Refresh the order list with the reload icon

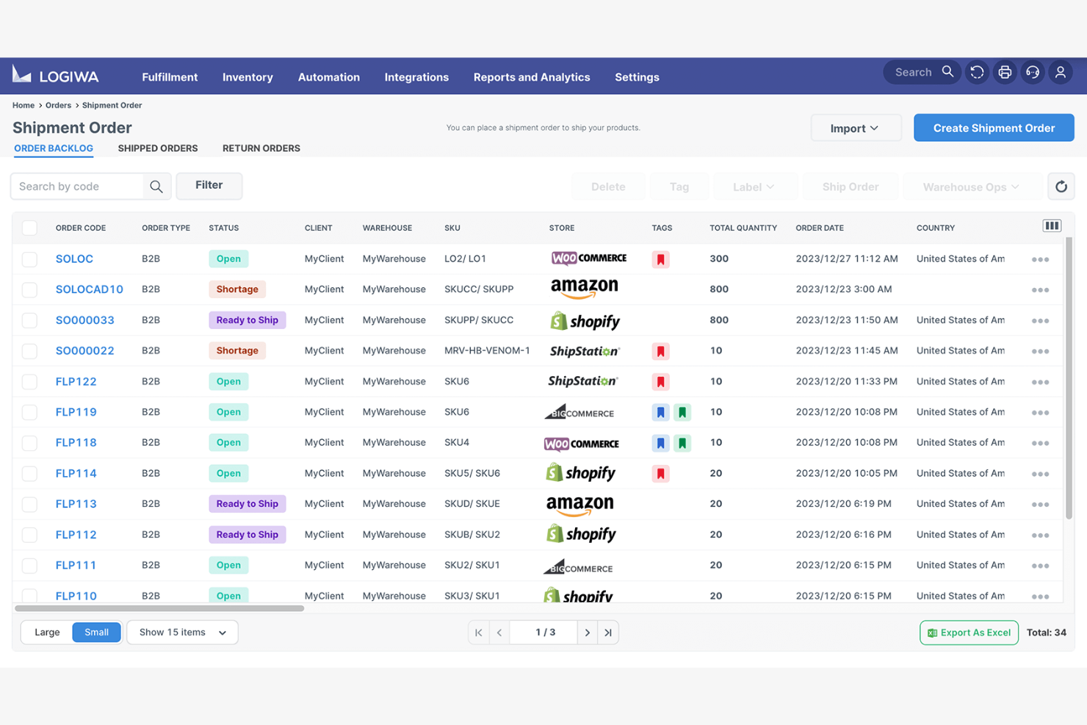click(x=1061, y=186)
